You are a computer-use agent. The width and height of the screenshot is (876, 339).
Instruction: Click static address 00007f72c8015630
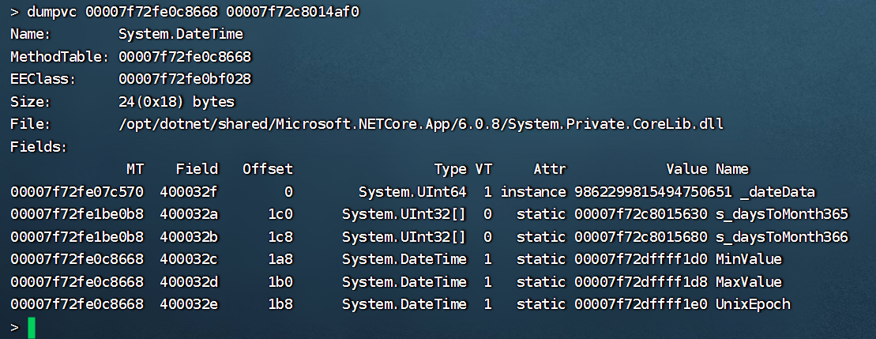tap(641, 214)
